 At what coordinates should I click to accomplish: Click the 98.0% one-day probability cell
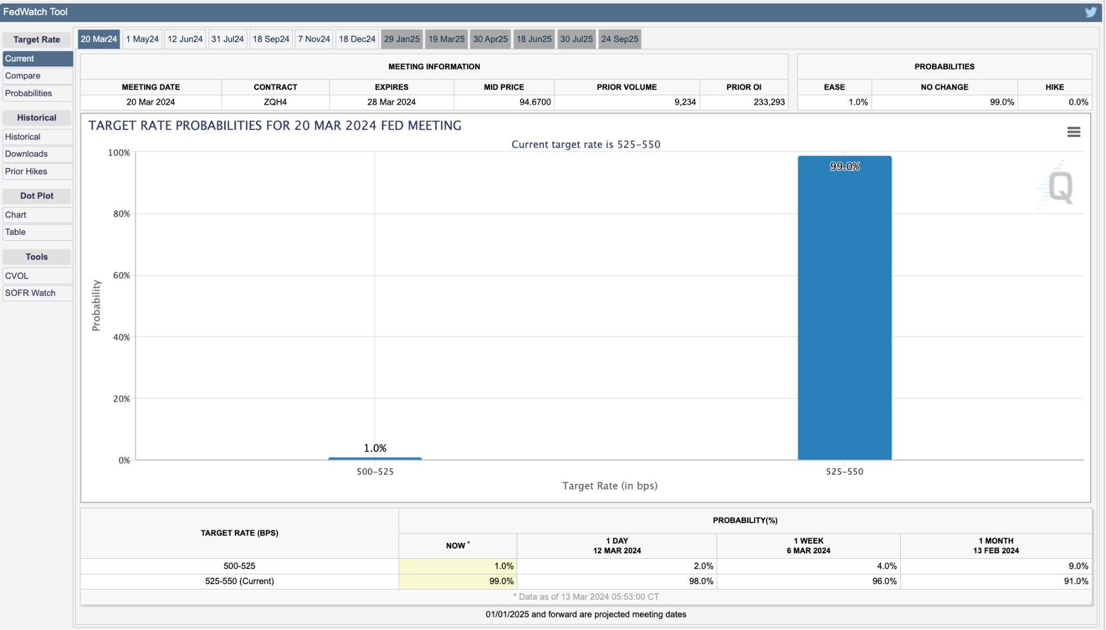[x=617, y=581]
